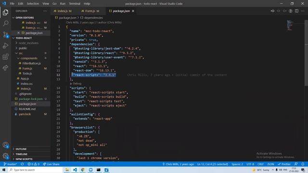Open Explorer more actions ellipsis

[45, 11]
